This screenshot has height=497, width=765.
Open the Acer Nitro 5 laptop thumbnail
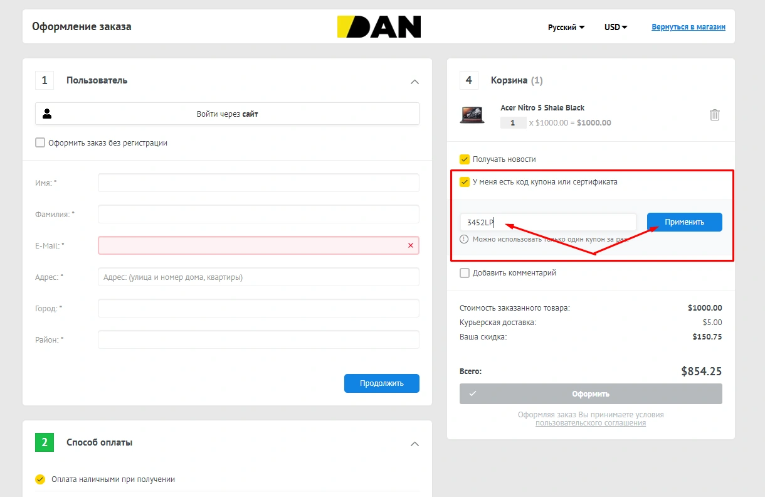(x=472, y=115)
